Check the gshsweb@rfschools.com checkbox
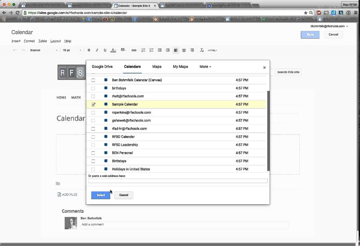The height and width of the screenshot is (246, 360). coord(93,121)
